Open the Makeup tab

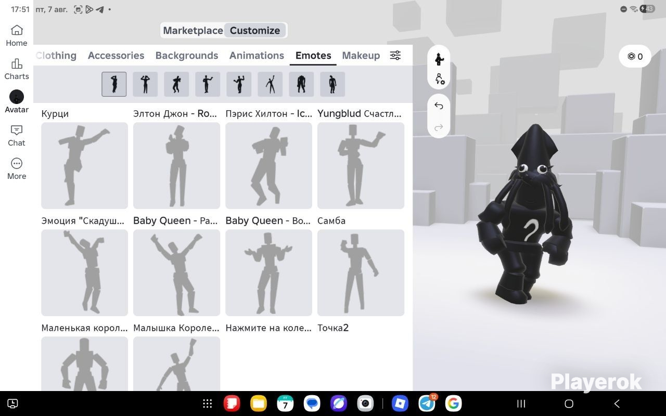[x=361, y=56]
